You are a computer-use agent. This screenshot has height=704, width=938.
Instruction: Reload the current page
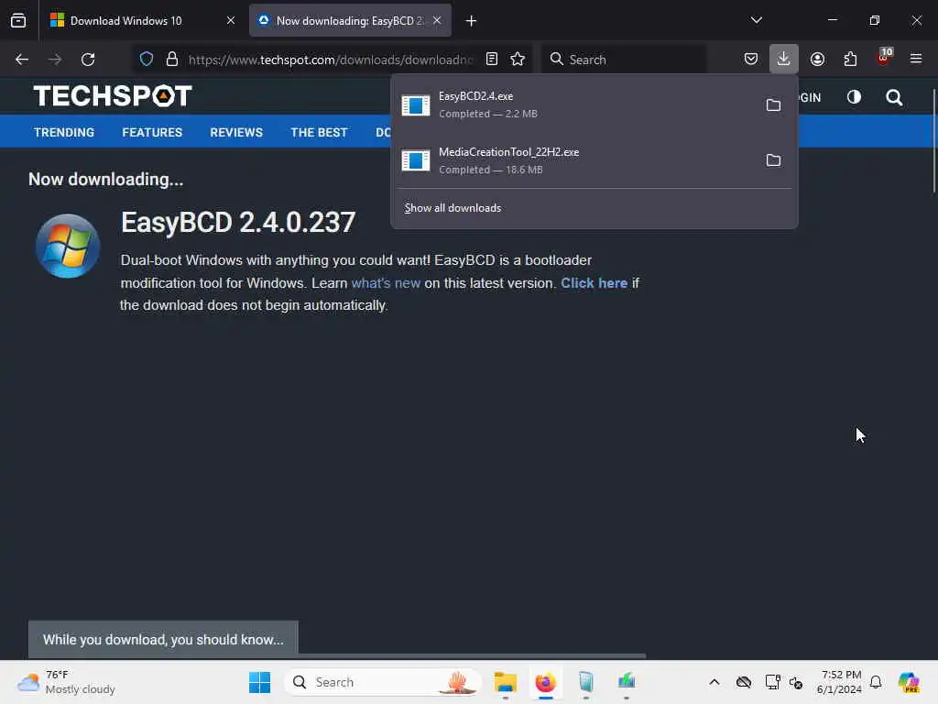[88, 60]
